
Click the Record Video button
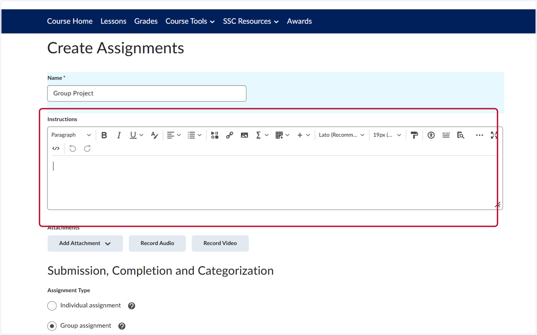pos(220,243)
